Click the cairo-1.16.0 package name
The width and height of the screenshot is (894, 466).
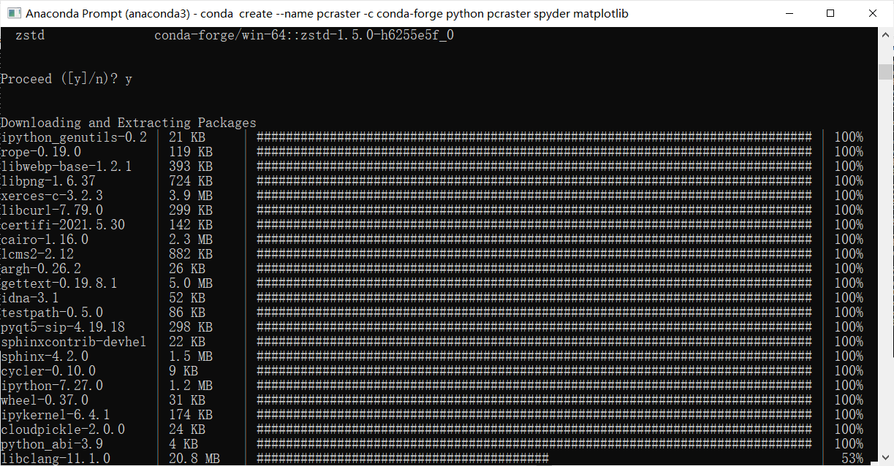point(45,240)
